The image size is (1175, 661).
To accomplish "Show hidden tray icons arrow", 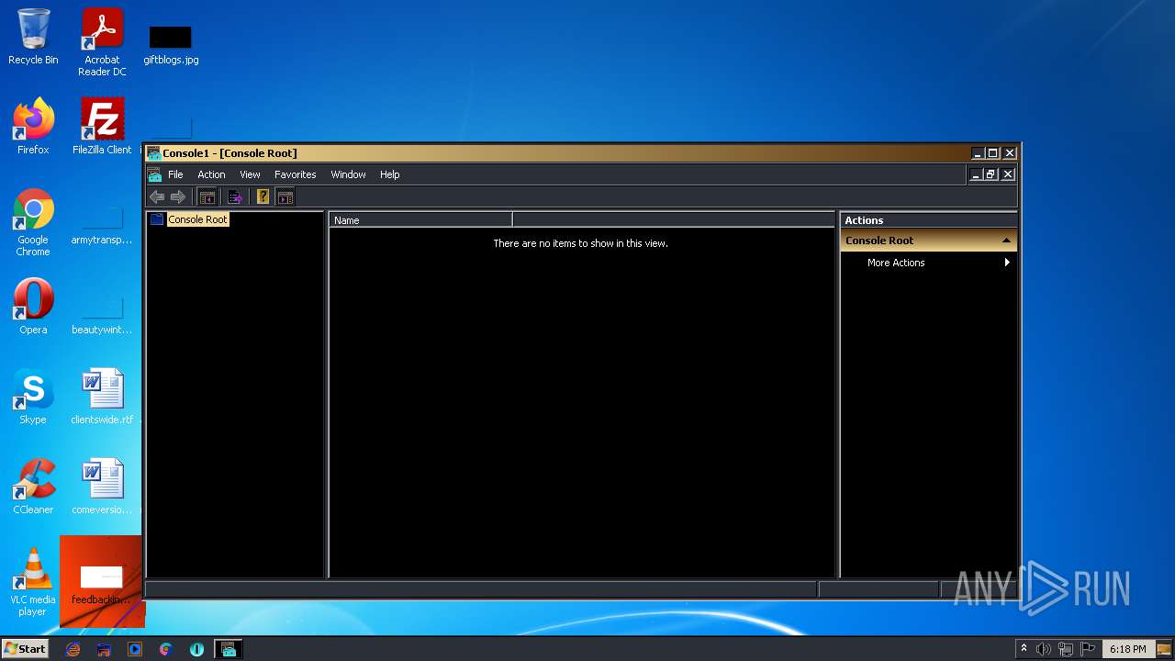I will click(1024, 649).
